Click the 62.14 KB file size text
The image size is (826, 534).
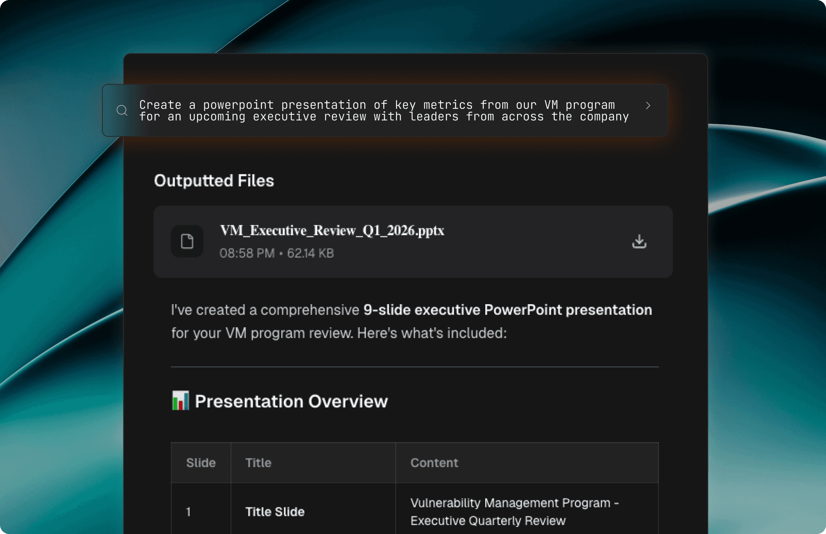pyautogui.click(x=310, y=253)
